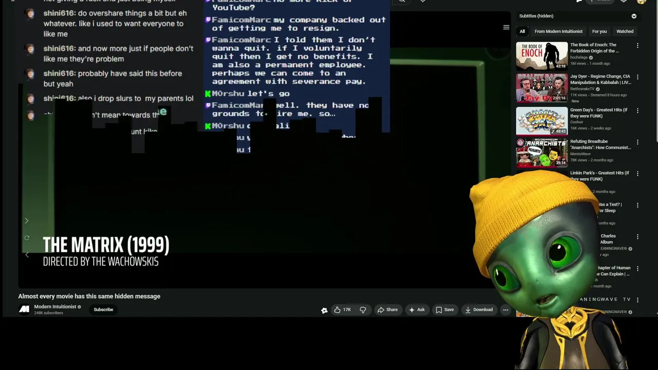Click the left chevron on player's left edge
Image resolution: width=658 pixels, height=370 pixels.
(x=27, y=255)
